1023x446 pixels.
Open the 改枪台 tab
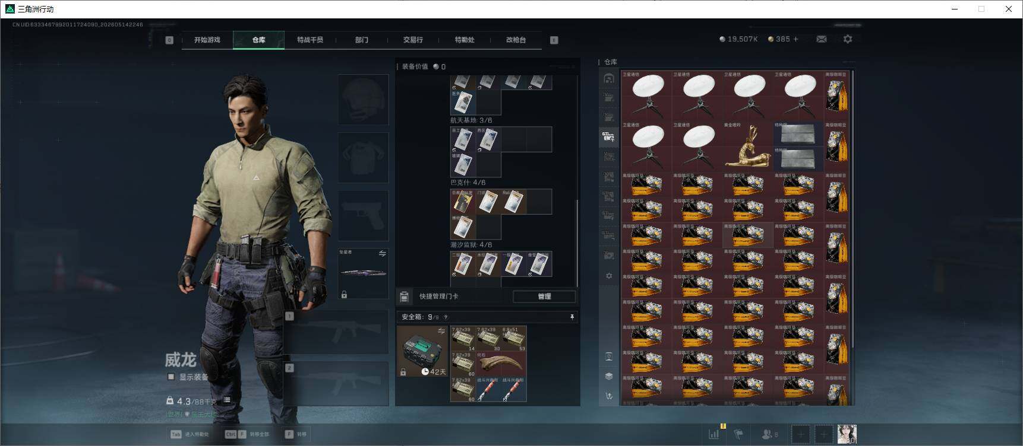tap(516, 40)
